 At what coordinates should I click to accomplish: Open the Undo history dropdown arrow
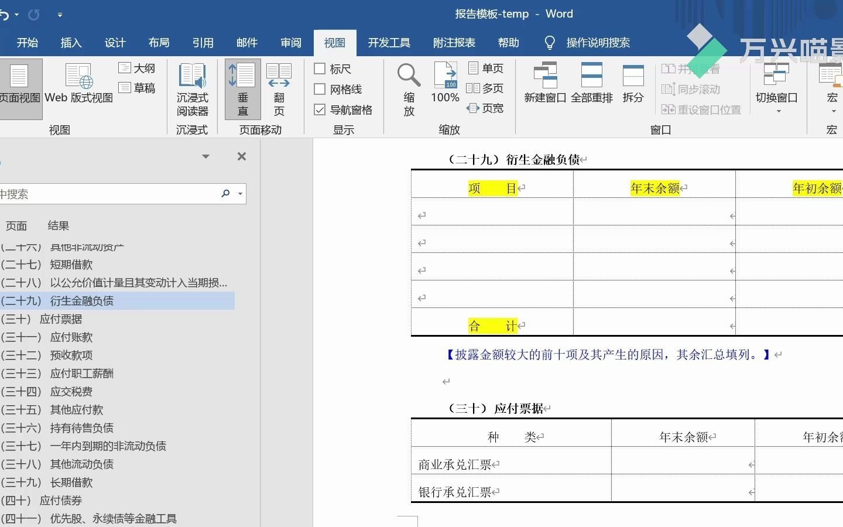[x=16, y=15]
